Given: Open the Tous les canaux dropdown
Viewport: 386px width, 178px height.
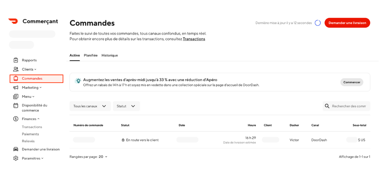Looking at the screenshot, I should tap(90, 106).
